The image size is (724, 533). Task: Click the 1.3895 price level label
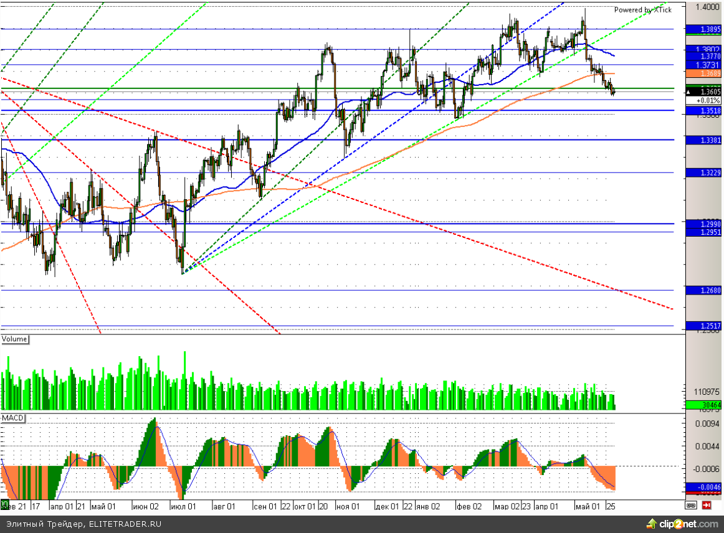point(703,29)
